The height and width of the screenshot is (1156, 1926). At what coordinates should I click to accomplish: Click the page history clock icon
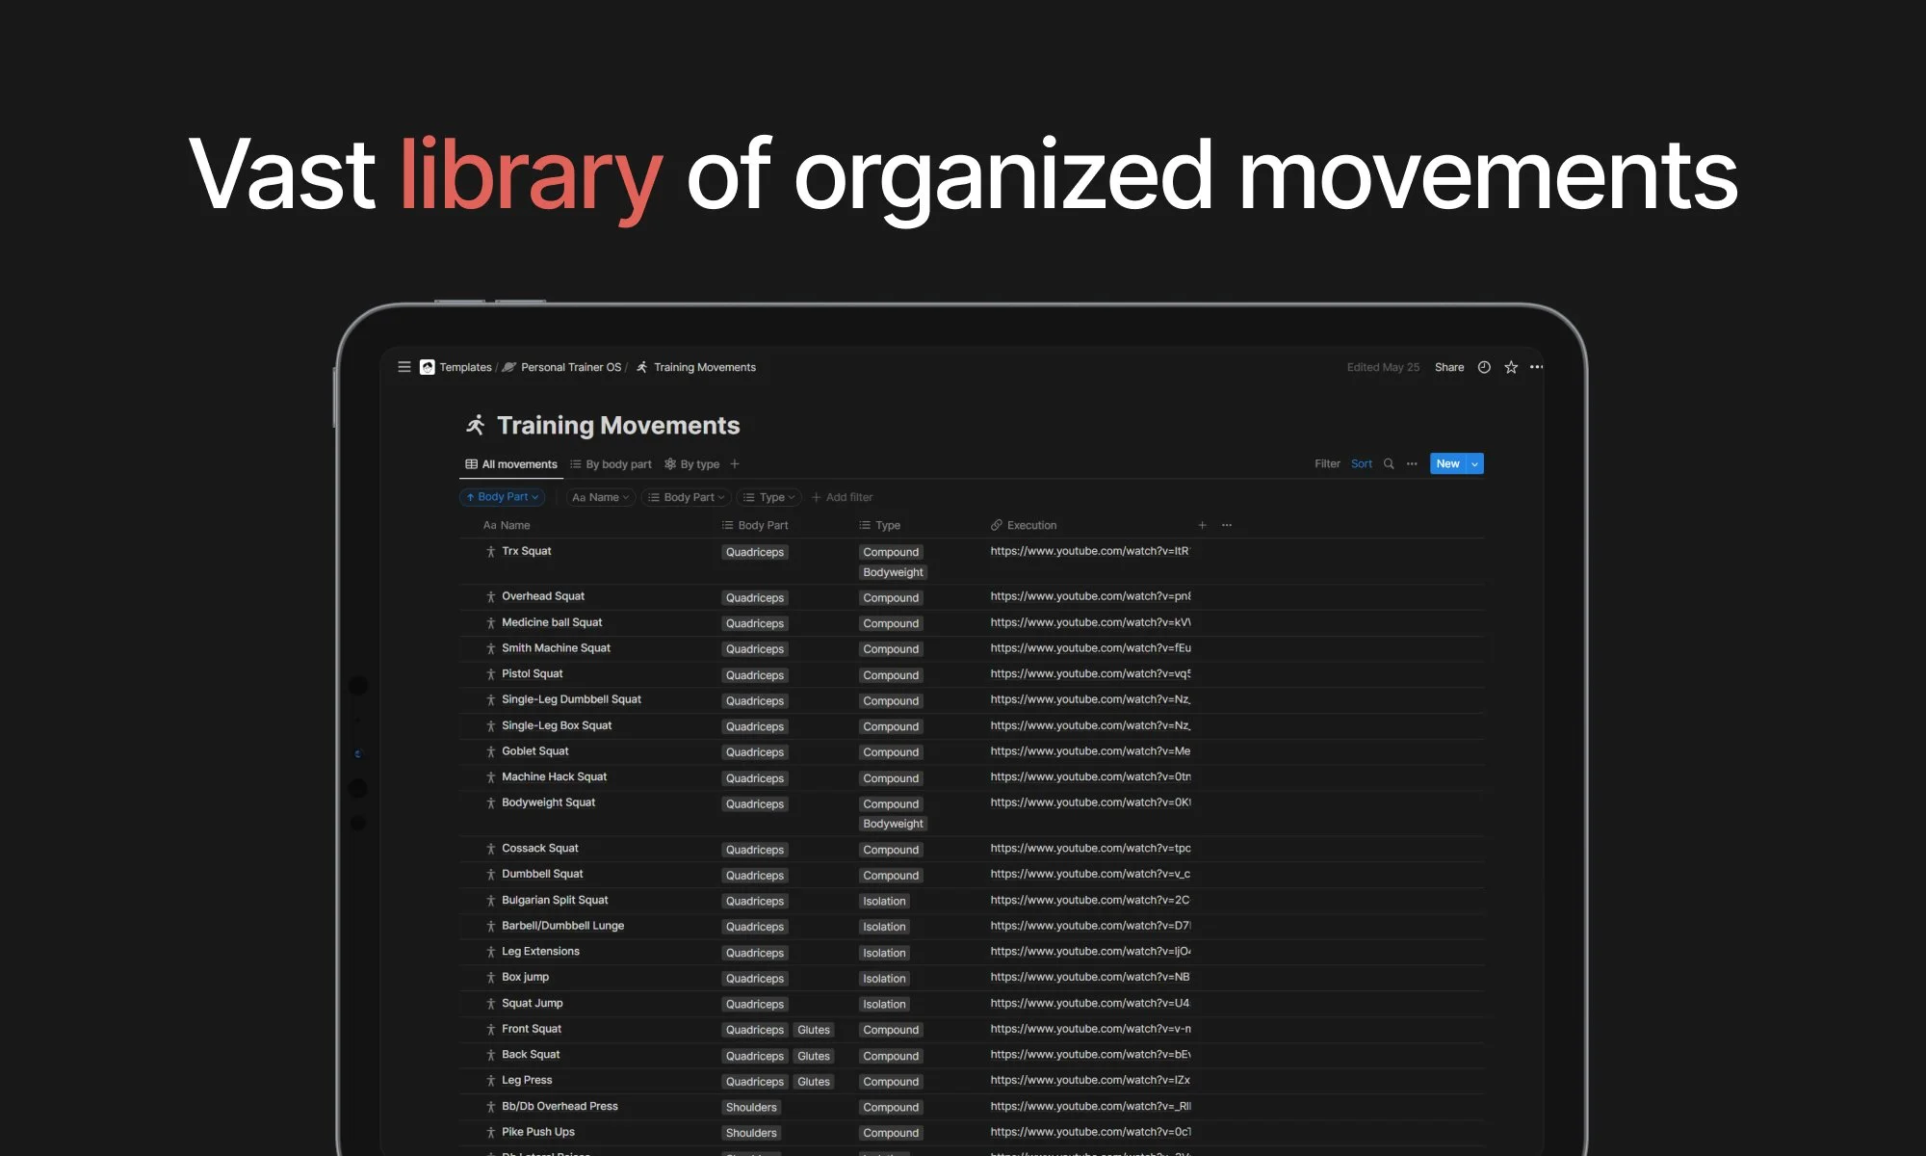[1484, 367]
